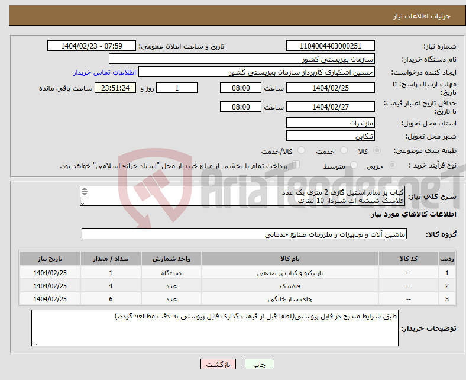Click the تعداد / مقدار column header
The height and width of the screenshot is (380, 466).
111,259
